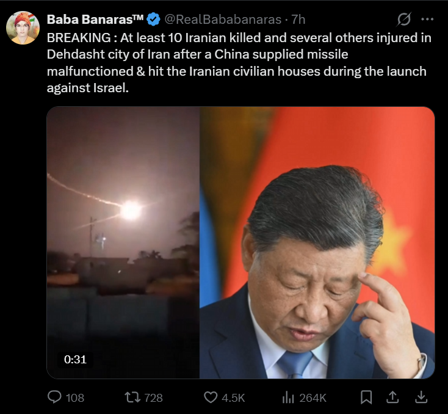This screenshot has width=448, height=414.
Task: Click the 728 reposts count
Action: pos(153,398)
